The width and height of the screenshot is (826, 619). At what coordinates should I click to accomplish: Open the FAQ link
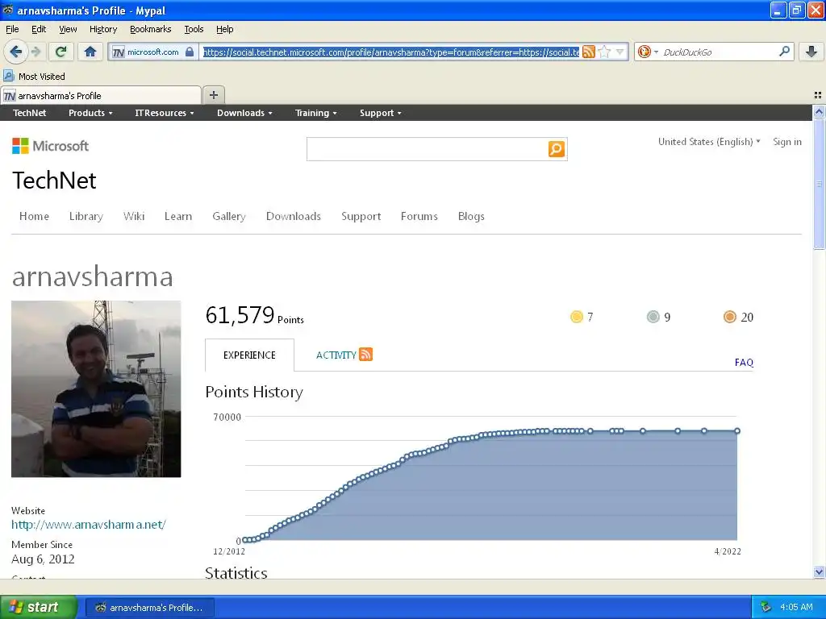coord(744,362)
